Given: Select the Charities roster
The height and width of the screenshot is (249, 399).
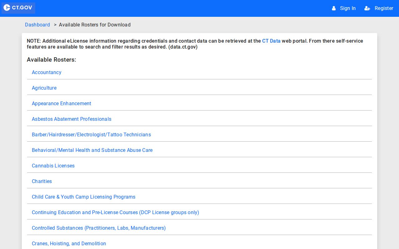Looking at the screenshot, I should [x=42, y=181].
